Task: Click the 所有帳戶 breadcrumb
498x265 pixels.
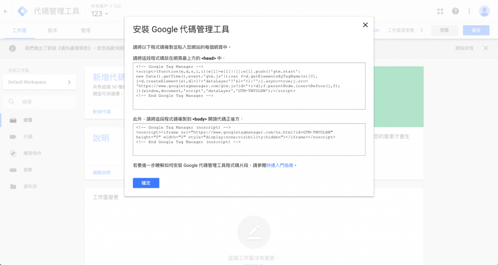Action: [99, 6]
